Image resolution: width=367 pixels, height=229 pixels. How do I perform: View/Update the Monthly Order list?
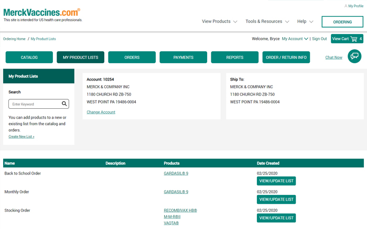click(x=276, y=199)
